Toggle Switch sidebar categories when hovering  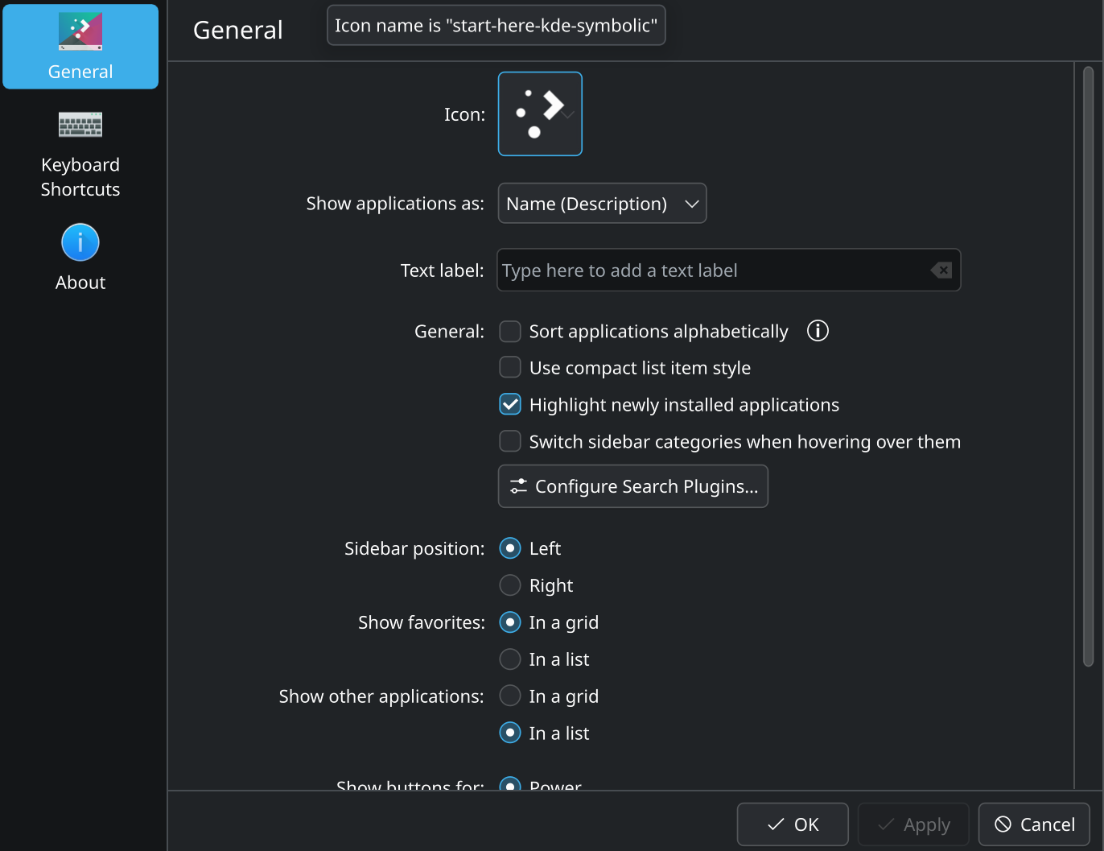510,442
